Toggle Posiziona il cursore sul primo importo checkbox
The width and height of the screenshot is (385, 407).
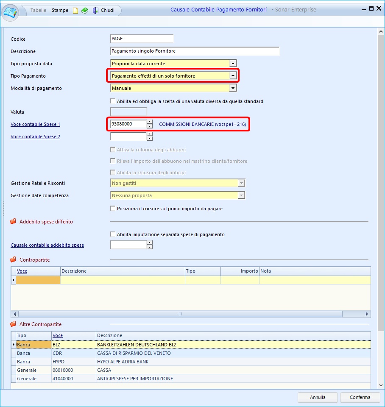point(113,209)
